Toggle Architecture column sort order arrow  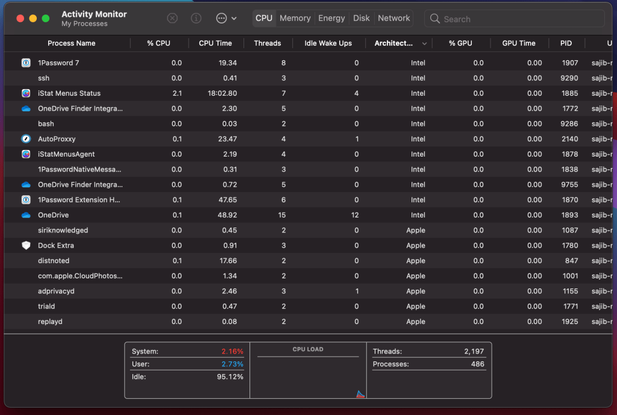[424, 43]
